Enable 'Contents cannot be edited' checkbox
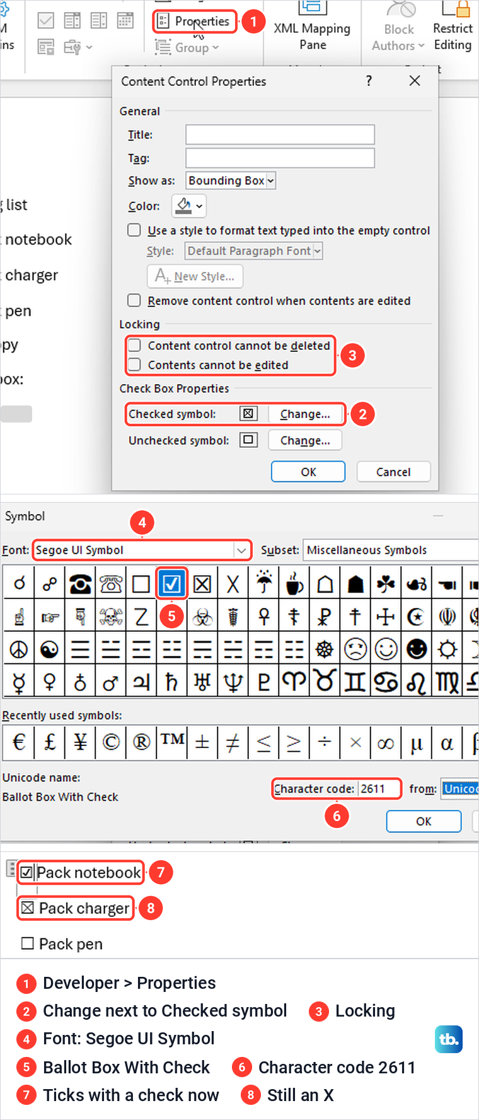This screenshot has width=479, height=1120. pyautogui.click(x=134, y=365)
